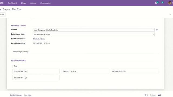Viewport: 173px width, 97px height.
Task: Click the Follow button
Action: pyautogui.click(x=153, y=95)
